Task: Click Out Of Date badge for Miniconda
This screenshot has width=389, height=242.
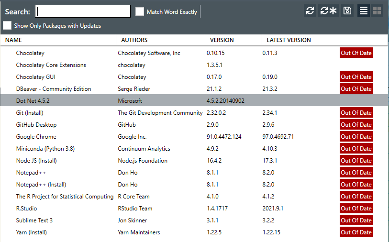Action: point(356,149)
